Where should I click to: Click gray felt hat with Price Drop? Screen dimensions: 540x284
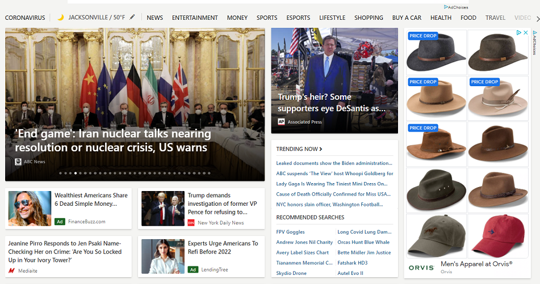(x=436, y=52)
